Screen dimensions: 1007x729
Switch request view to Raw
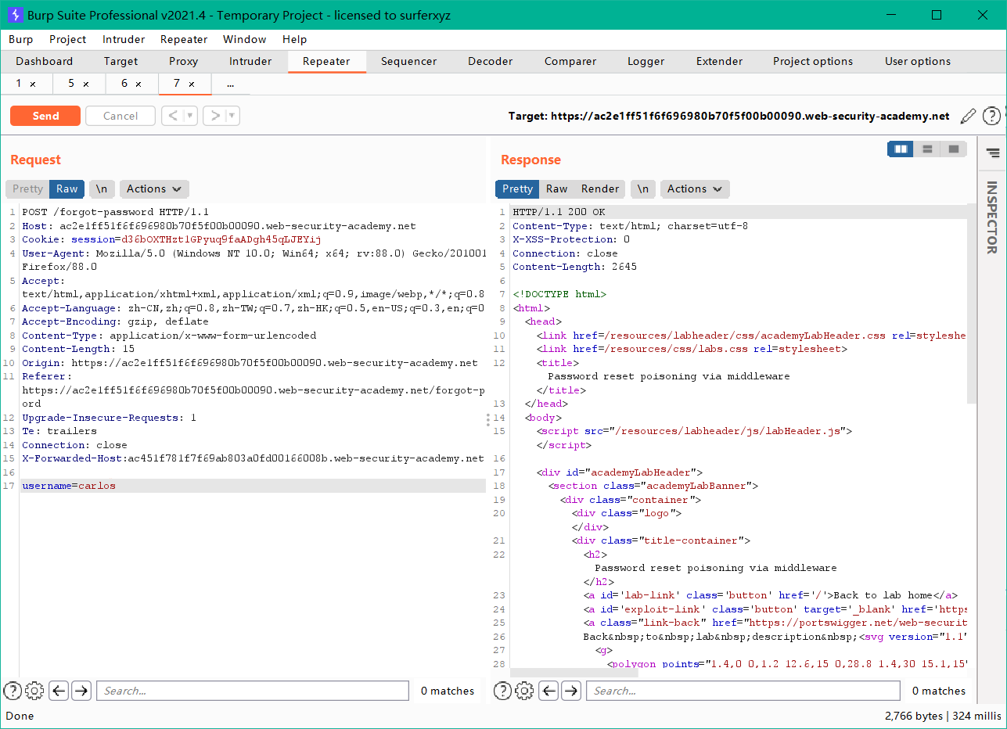[67, 189]
